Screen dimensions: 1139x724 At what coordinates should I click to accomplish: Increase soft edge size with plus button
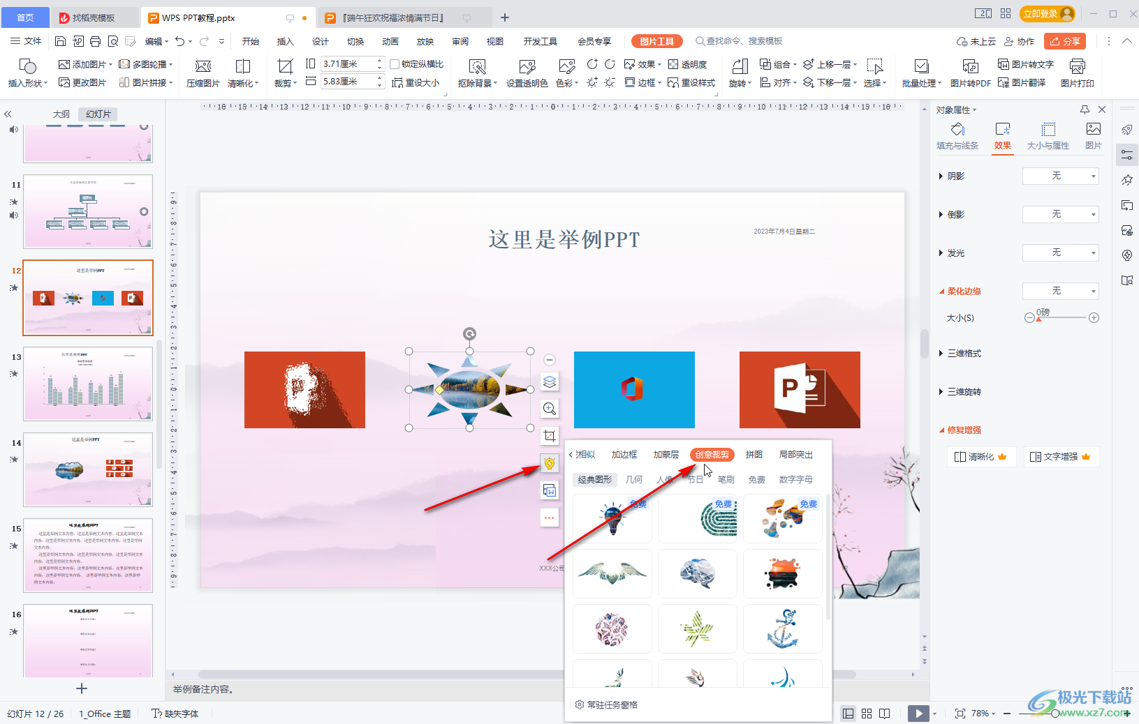[1094, 318]
